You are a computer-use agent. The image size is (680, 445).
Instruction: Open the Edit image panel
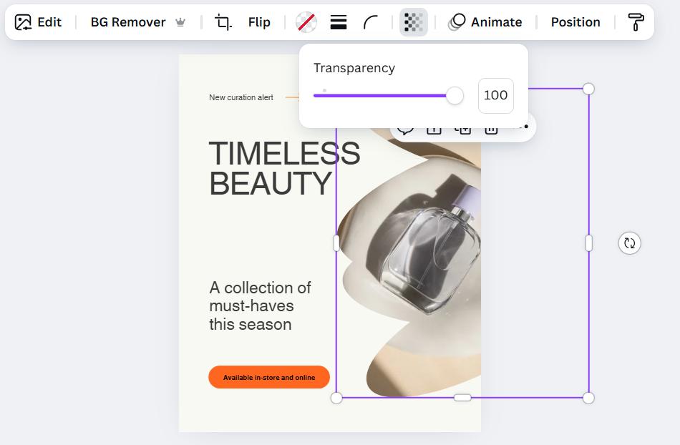(x=39, y=22)
